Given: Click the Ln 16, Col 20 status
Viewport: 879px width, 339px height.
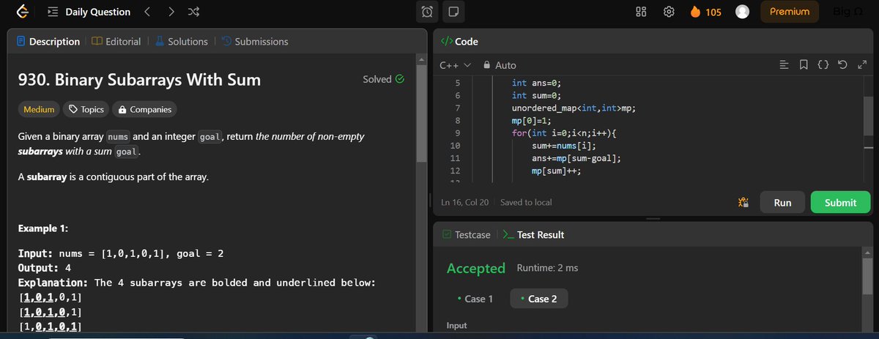Looking at the screenshot, I should coord(466,202).
